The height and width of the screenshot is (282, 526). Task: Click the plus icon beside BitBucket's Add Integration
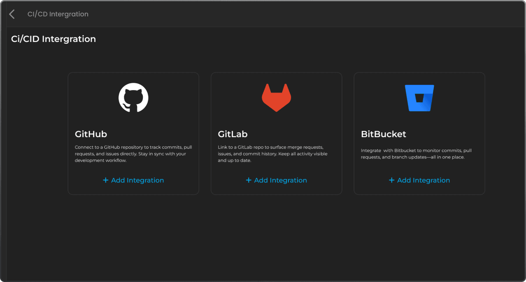pos(391,180)
